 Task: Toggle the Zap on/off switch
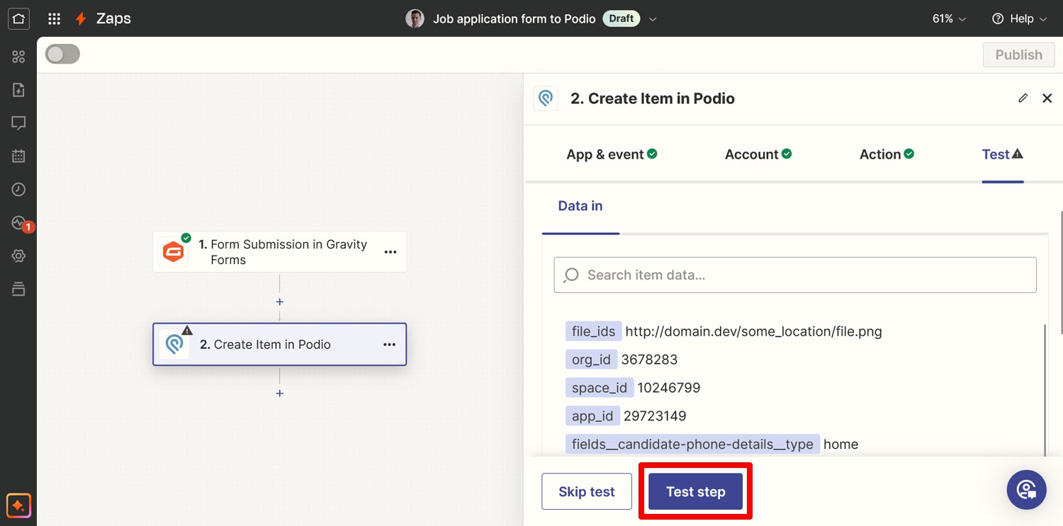click(x=62, y=55)
